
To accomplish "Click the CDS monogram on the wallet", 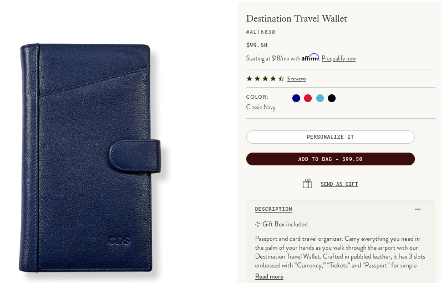I will point(119,241).
